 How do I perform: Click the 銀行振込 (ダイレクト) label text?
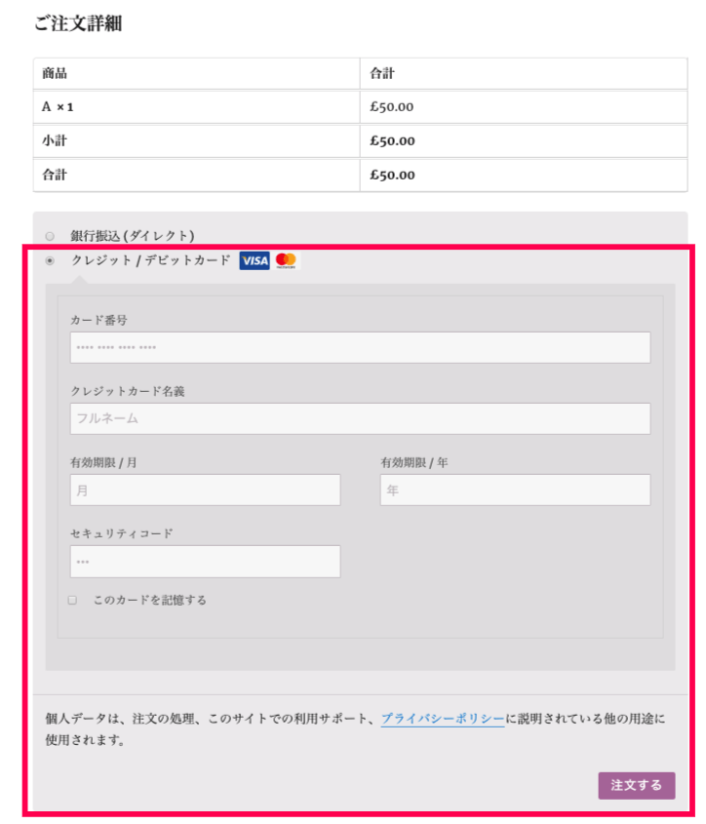tap(133, 236)
